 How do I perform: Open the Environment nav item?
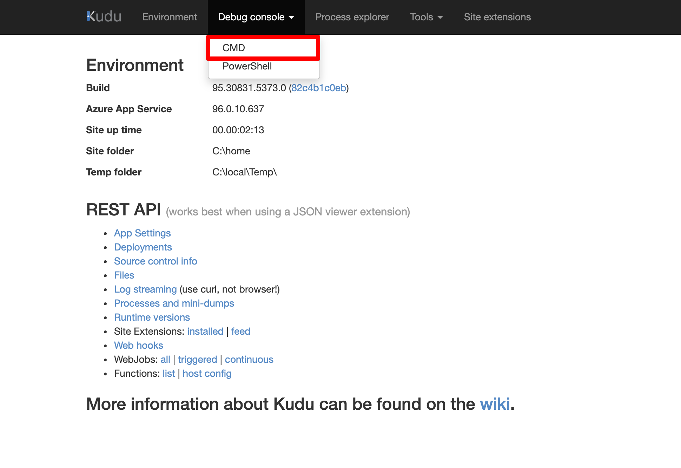point(170,17)
